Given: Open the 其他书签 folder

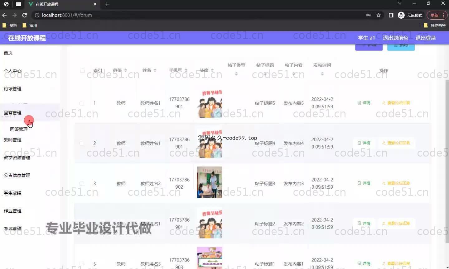Looking at the screenshot, I should click(x=435, y=25).
